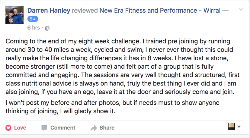Toggle the Love reaction label off
This screenshot has width=250, height=138.
point(20,128)
